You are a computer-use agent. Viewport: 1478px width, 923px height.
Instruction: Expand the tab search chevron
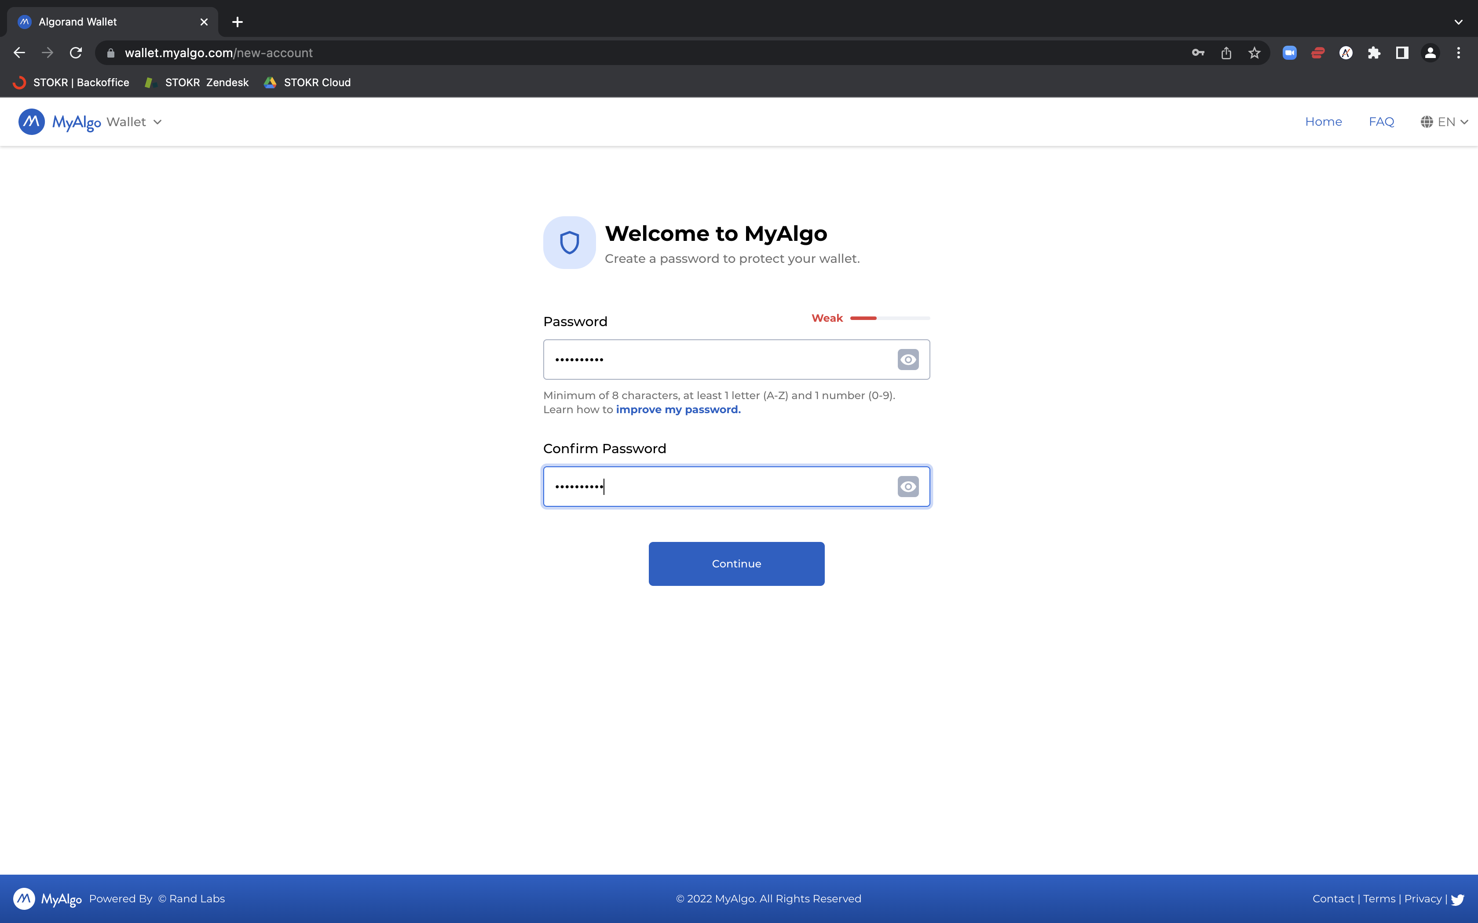[x=1459, y=22]
